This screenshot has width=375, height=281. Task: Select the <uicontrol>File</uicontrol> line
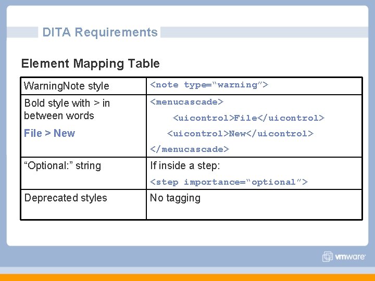[248, 118]
